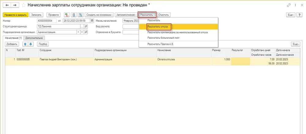
Task: Select Рассчитать компенсацию за неиспользованный отпуск
Action: click(178, 32)
